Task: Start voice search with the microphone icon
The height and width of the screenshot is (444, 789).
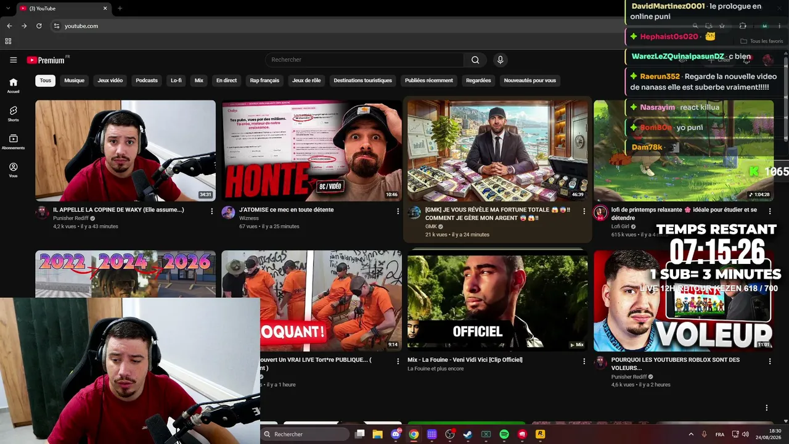Action: pos(500,60)
